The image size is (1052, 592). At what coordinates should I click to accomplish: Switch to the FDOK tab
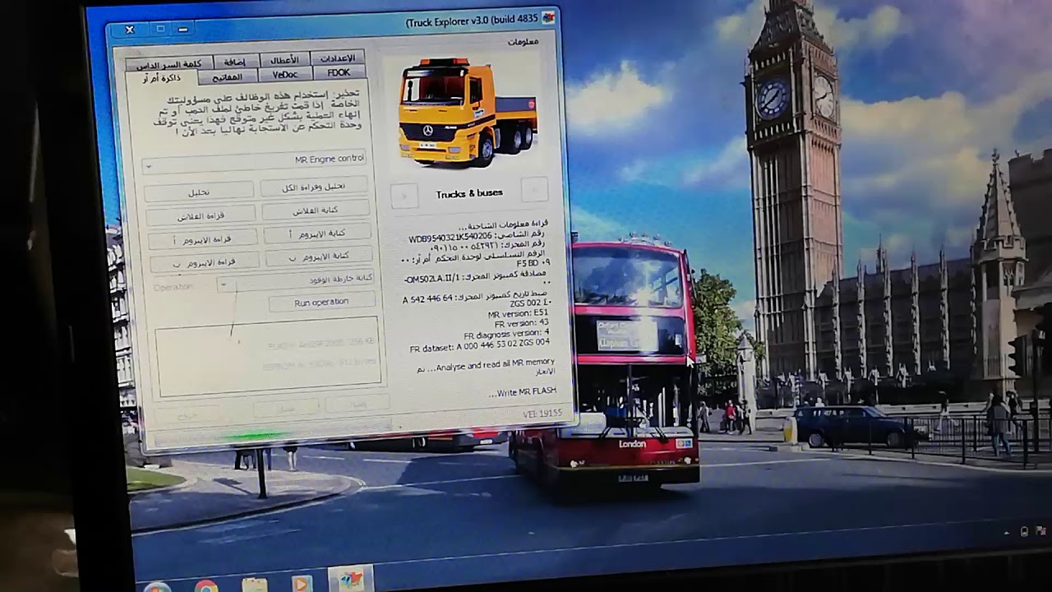coord(339,73)
